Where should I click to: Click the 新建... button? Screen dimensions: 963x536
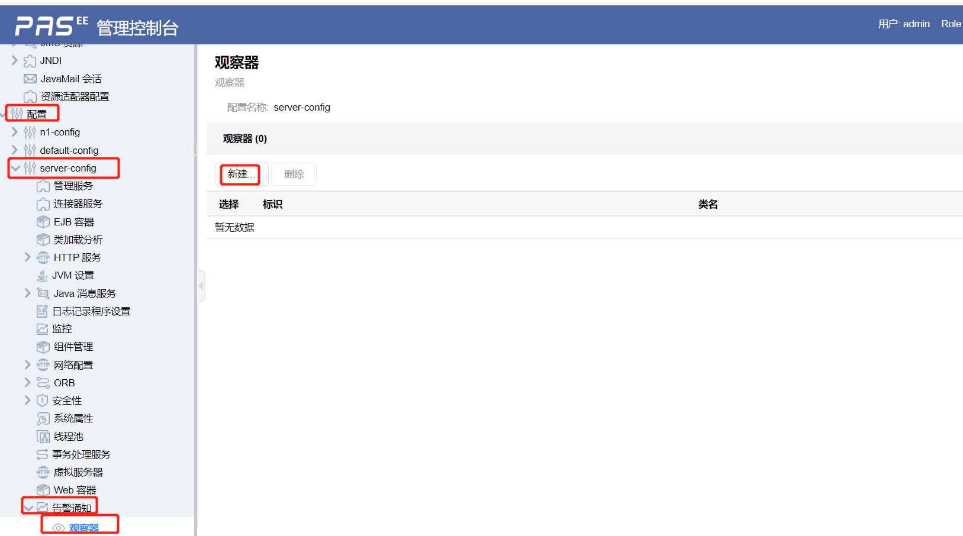click(x=240, y=174)
